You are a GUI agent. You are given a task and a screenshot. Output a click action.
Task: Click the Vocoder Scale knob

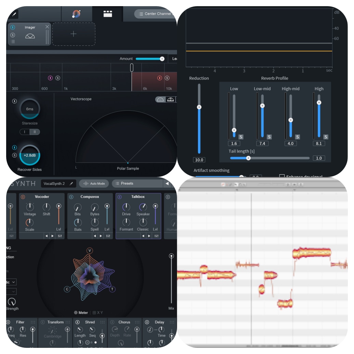click(30, 222)
